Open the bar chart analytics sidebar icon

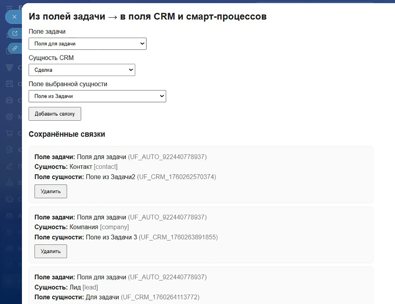click(x=10, y=183)
